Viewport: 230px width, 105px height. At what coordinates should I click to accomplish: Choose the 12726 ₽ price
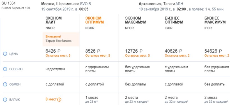134,51
